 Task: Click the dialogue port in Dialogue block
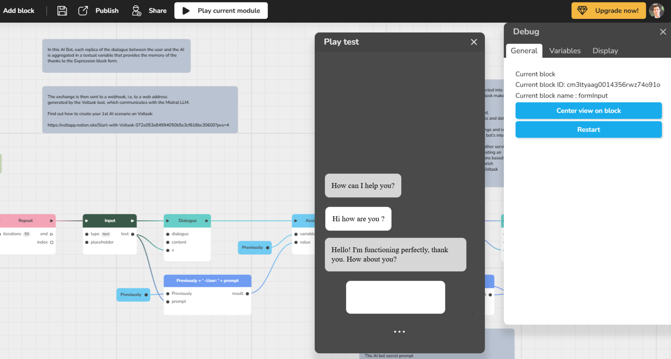(168, 234)
